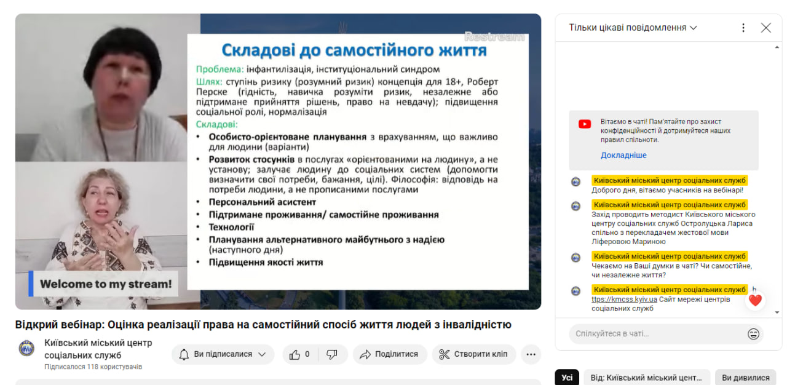787x385 pixels.
Task: Click avatar beside Доброго дня chat message
Action: 576,181
